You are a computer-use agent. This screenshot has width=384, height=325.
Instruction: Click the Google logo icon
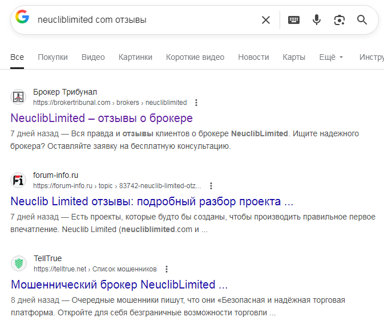(22, 18)
